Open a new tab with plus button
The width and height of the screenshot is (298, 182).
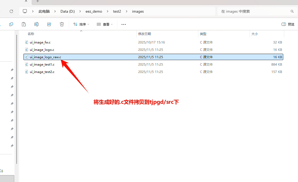[x=38, y=1]
